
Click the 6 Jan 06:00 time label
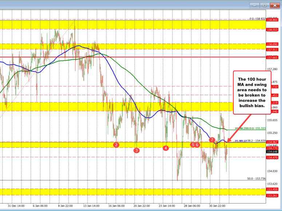(x=40, y=206)
